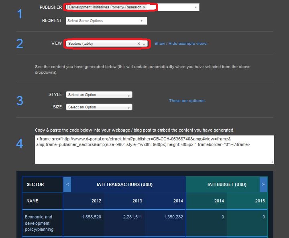Click the value 1,858,520
289x238 pixels.
pyautogui.click(x=92, y=217)
